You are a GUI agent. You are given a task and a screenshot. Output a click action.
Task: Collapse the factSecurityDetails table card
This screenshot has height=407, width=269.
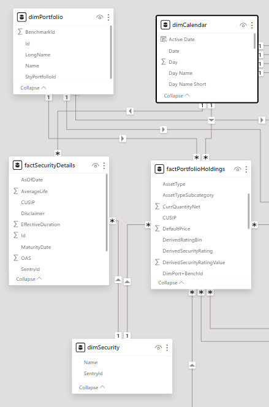coord(29,279)
